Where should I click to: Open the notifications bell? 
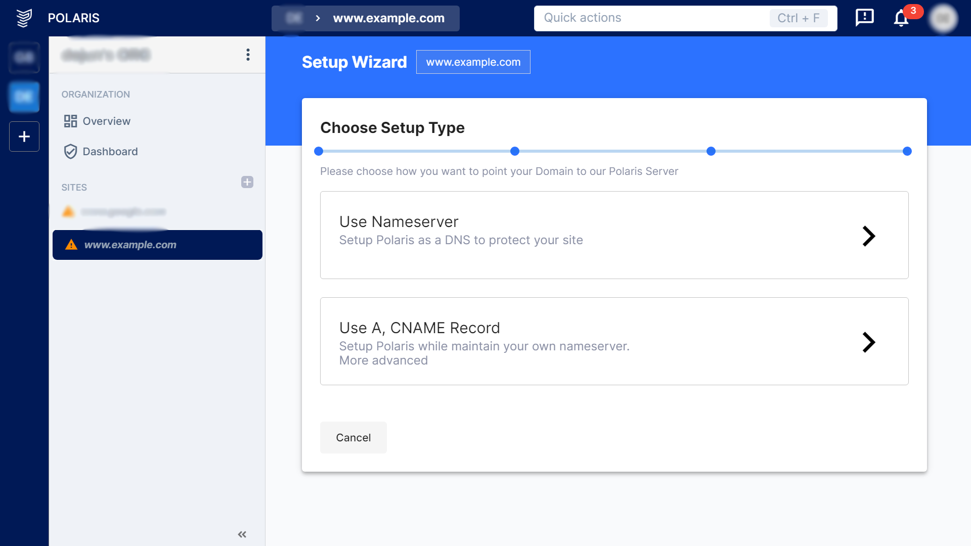click(901, 18)
